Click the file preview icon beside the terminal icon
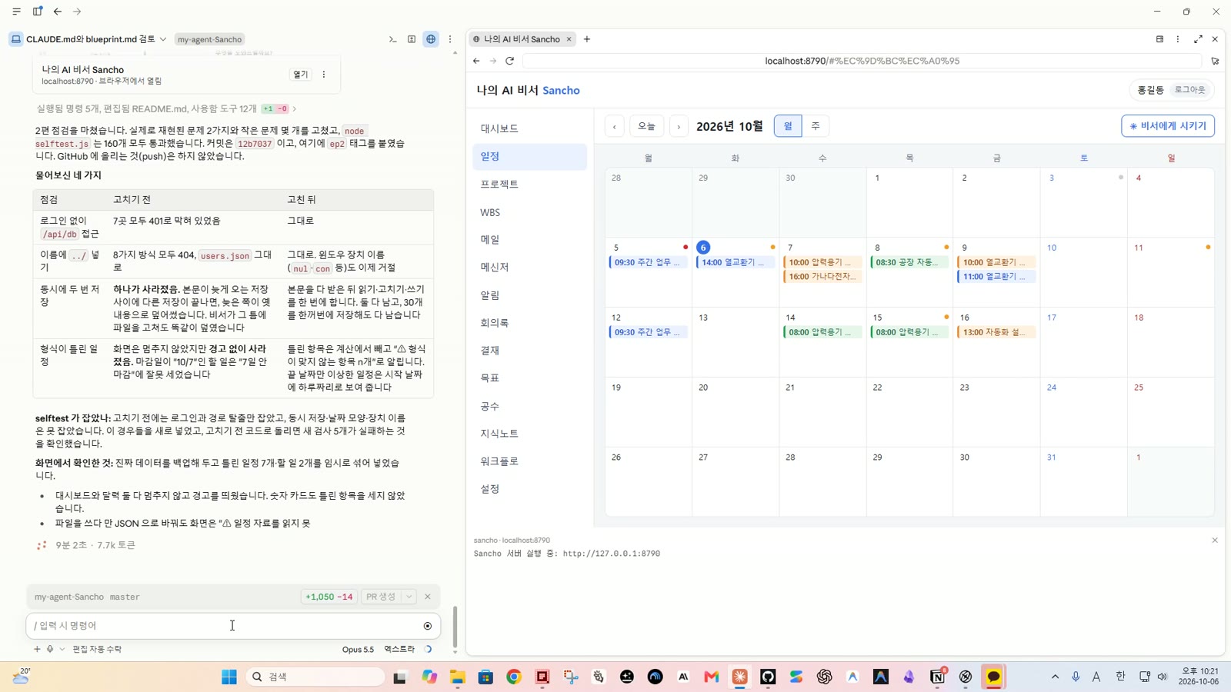The width and height of the screenshot is (1231, 692). click(x=412, y=39)
